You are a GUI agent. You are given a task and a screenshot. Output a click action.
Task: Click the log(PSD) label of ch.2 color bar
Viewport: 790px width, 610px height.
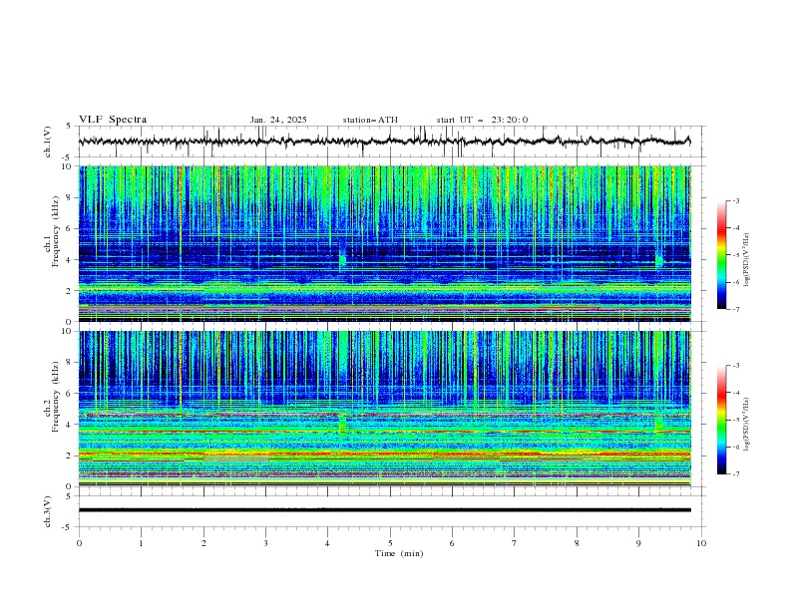747,425
